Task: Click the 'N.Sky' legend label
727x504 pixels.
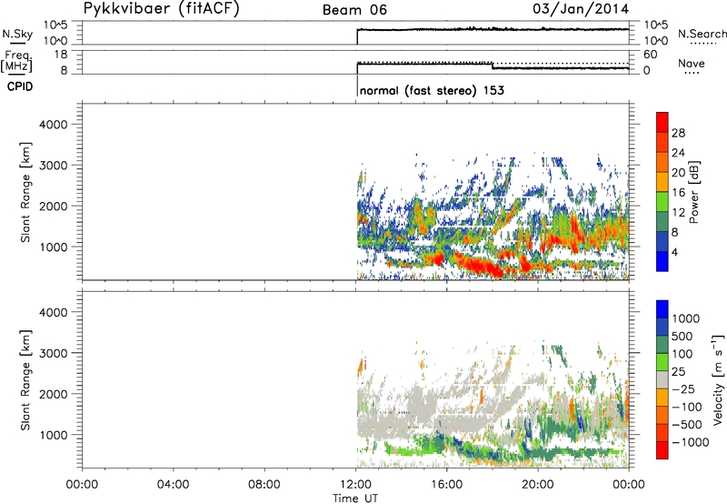Action: pos(17,34)
